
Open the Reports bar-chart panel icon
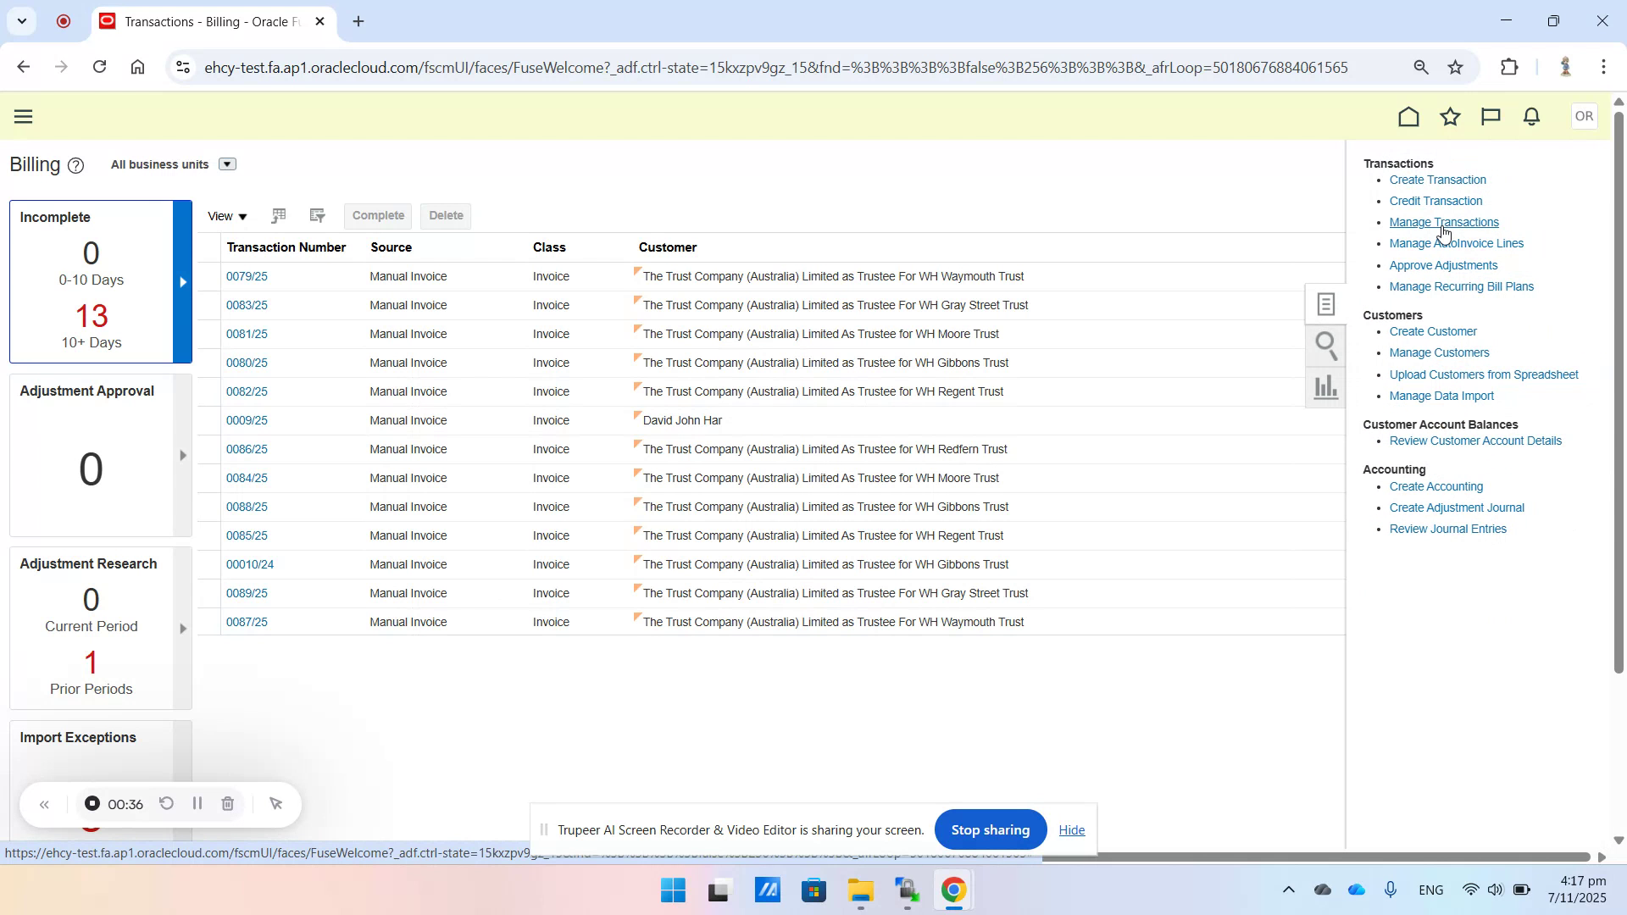tap(1325, 387)
